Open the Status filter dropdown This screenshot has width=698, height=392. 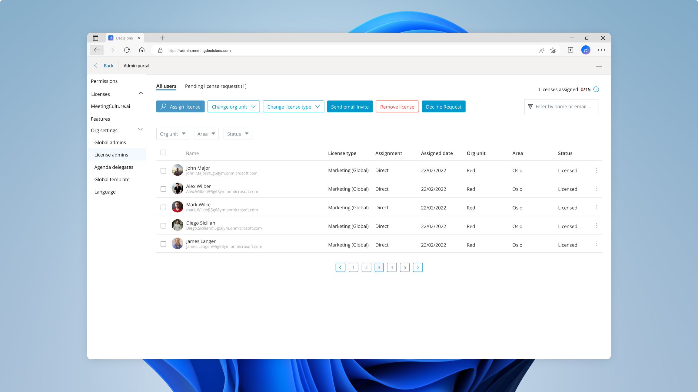click(238, 133)
